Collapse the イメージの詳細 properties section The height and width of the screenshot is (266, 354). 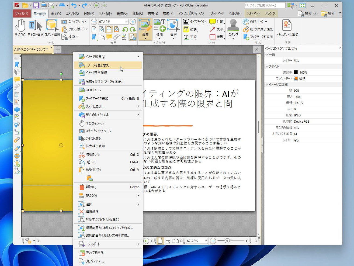click(267, 84)
